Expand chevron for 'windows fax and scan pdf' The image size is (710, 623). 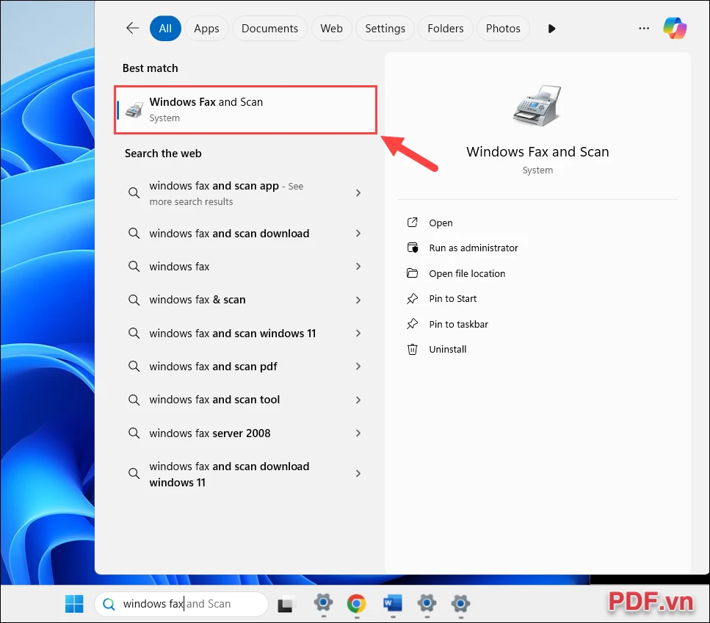[x=358, y=366]
